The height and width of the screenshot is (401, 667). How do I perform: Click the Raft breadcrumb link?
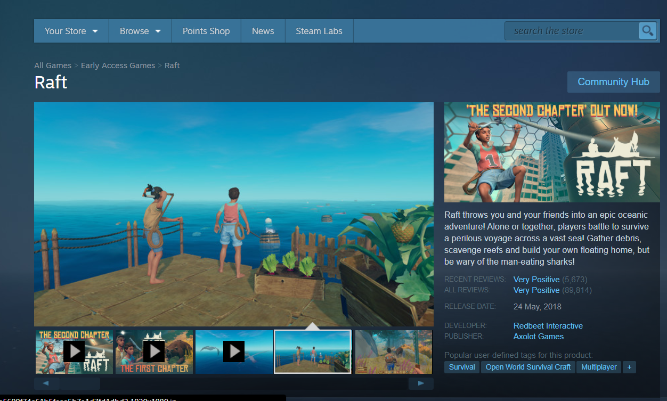[x=172, y=66]
